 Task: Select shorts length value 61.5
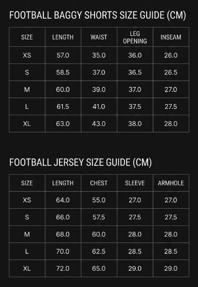(x=63, y=107)
